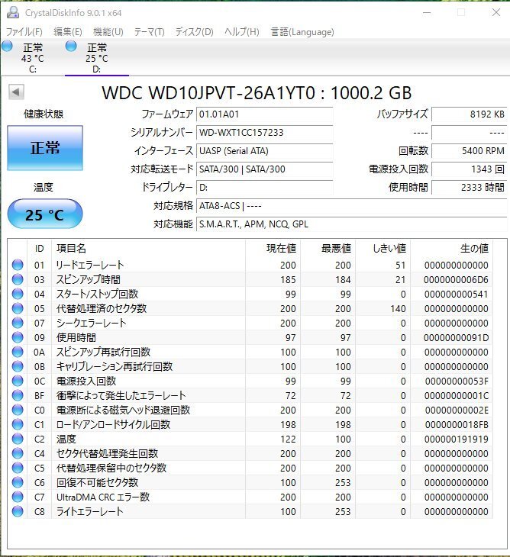Click the status orb for ID C5 row
Image resolution: width=510 pixels, height=557 pixels.
(x=18, y=468)
